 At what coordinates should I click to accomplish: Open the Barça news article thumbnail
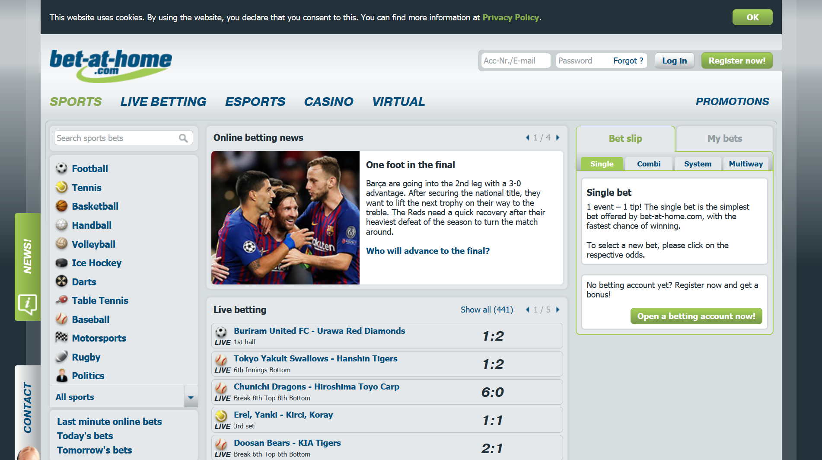pyautogui.click(x=285, y=217)
